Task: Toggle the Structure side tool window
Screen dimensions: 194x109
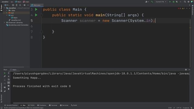Action: point(1,98)
